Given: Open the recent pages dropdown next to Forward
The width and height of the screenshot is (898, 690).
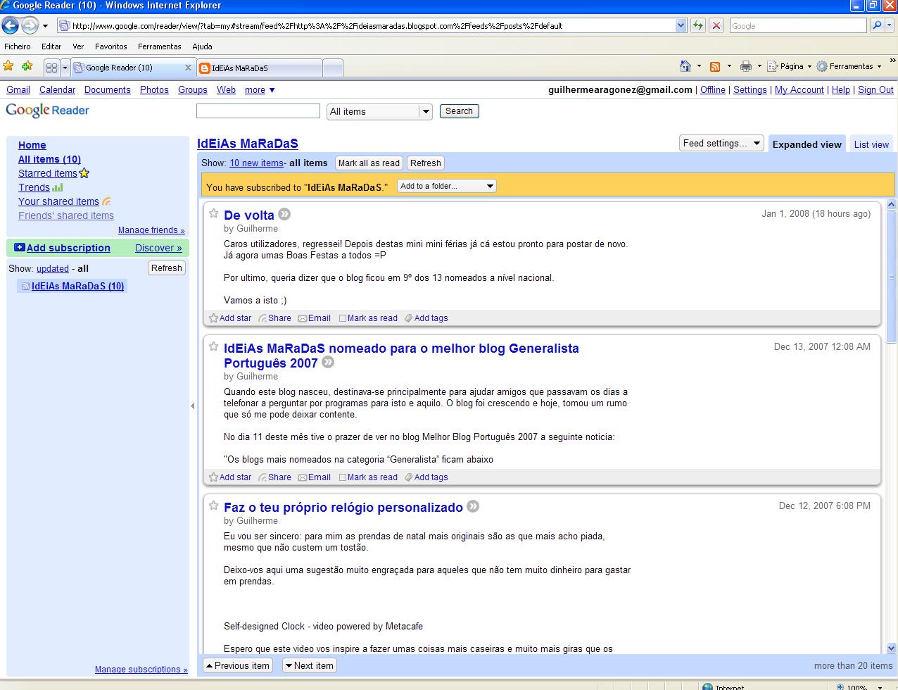Looking at the screenshot, I should click(x=45, y=26).
